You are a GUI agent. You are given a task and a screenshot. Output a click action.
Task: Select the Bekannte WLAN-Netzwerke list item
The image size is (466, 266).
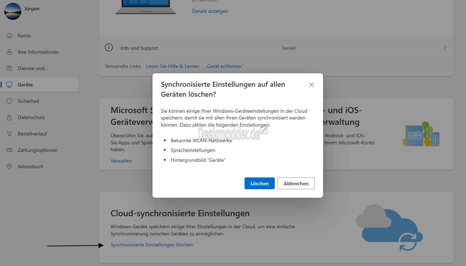(201, 140)
